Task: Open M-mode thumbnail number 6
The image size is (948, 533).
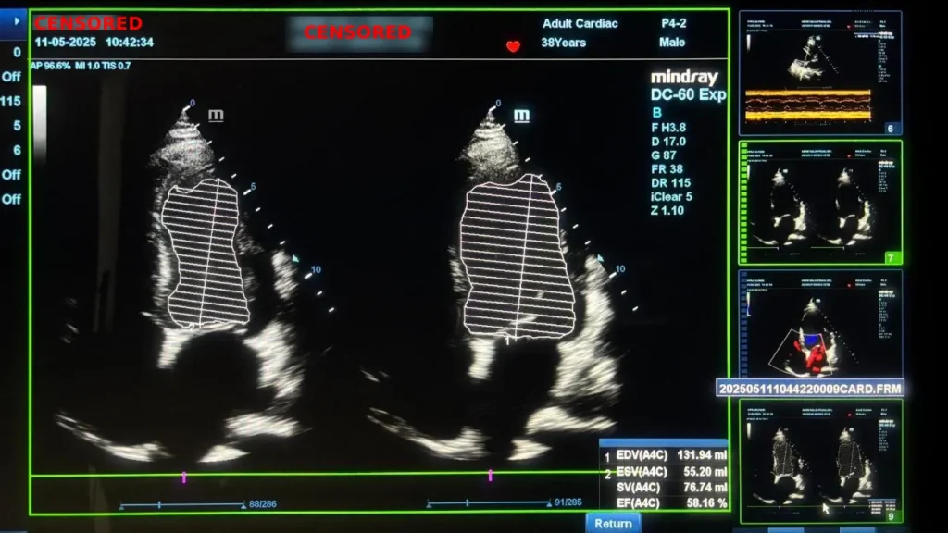Action: tap(819, 73)
